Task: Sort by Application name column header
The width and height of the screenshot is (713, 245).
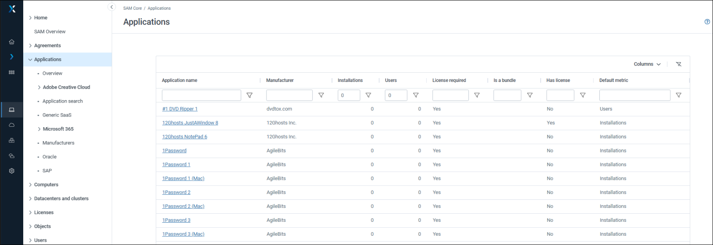Action: [180, 80]
